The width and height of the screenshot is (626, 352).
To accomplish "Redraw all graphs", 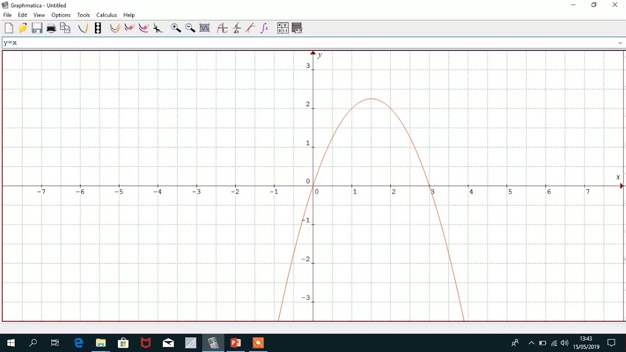I will [115, 28].
